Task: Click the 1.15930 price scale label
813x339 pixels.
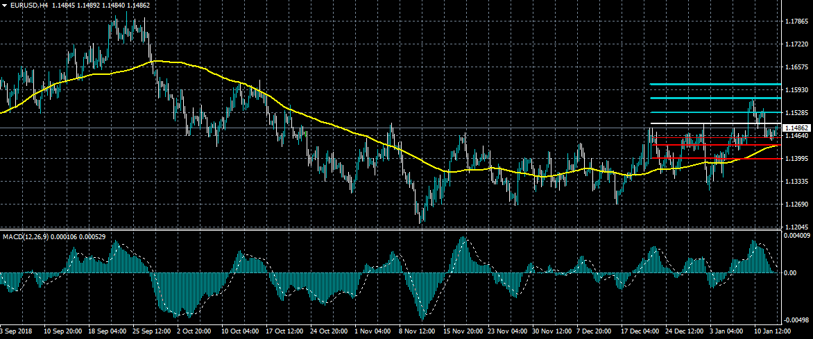Action: point(796,90)
